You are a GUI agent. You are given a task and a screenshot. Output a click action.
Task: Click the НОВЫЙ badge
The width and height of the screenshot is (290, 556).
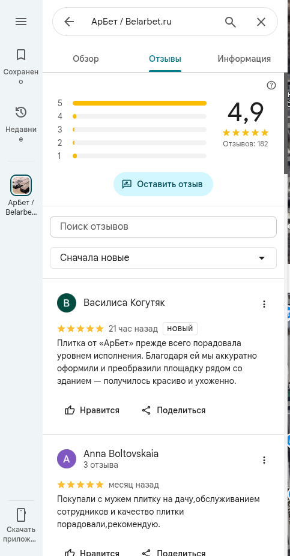(x=180, y=328)
